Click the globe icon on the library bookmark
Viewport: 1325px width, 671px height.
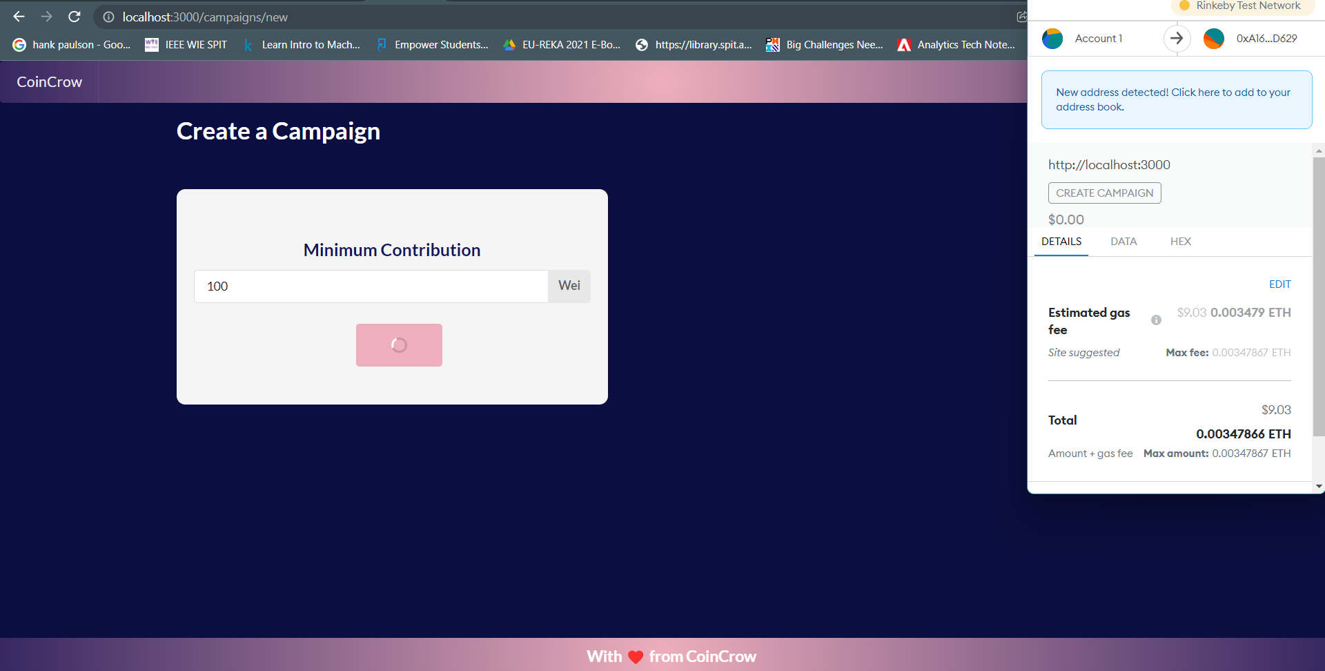tap(642, 44)
